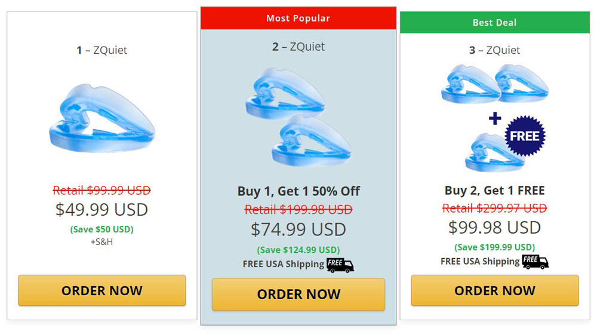The height and width of the screenshot is (334, 597).
Task: Click the lower mouthpiece image in the 2-pack
Action: [x=311, y=142]
